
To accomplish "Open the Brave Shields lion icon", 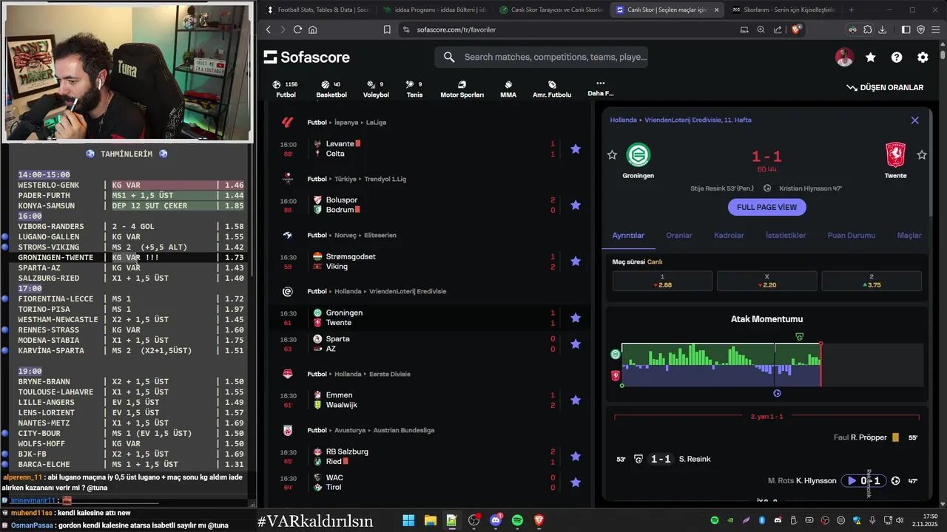I will (796, 30).
